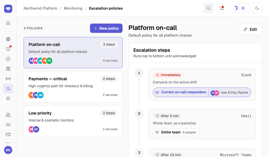Click the JM avatar on Payments critical card
269x157 pixels.
coord(40,95)
